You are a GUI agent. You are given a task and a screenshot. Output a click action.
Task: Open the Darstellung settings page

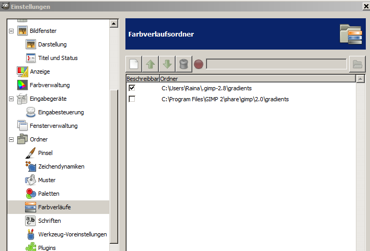(x=52, y=44)
